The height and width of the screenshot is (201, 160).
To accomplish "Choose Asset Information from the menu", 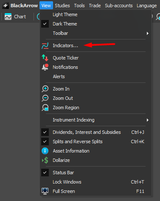I will pyautogui.click(x=95, y=151).
